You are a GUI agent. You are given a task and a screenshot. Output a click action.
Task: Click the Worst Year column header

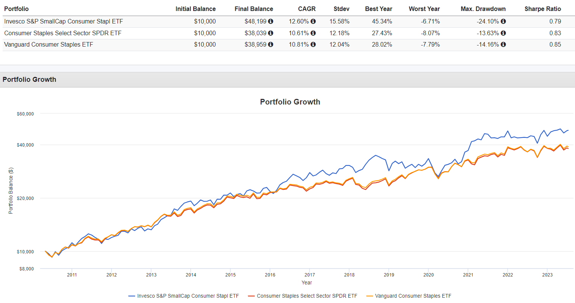pyautogui.click(x=424, y=9)
